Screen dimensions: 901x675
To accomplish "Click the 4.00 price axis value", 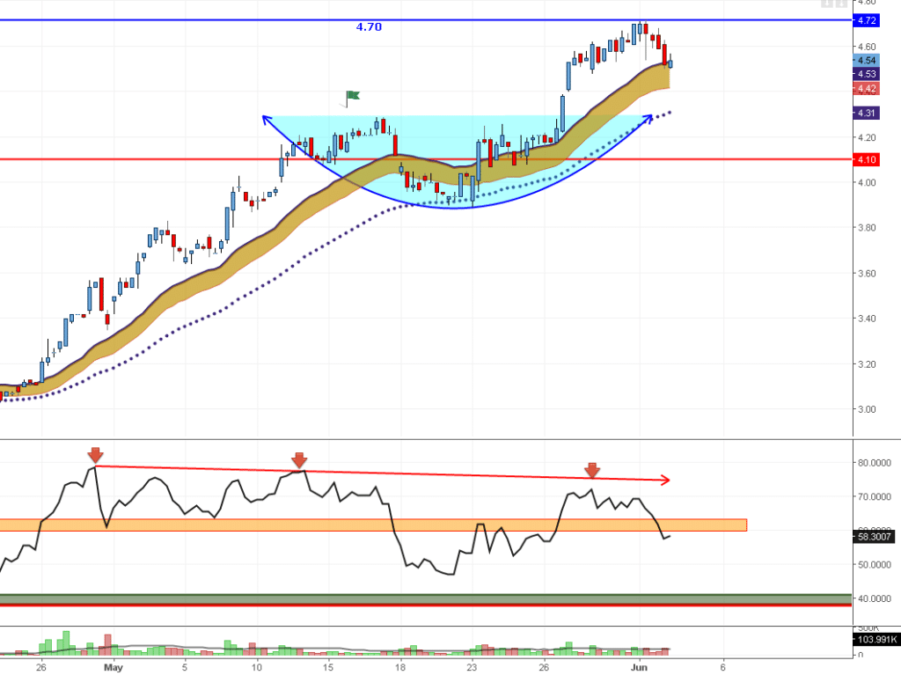I will click(867, 183).
